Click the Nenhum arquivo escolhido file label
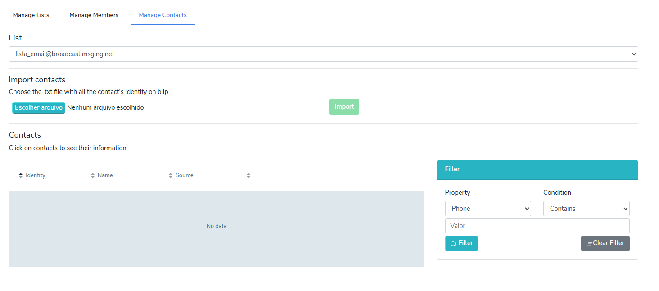The image size is (659, 291). [105, 108]
